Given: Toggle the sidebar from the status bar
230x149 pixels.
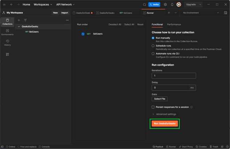Looking at the screenshot, I should (x=2, y=147).
